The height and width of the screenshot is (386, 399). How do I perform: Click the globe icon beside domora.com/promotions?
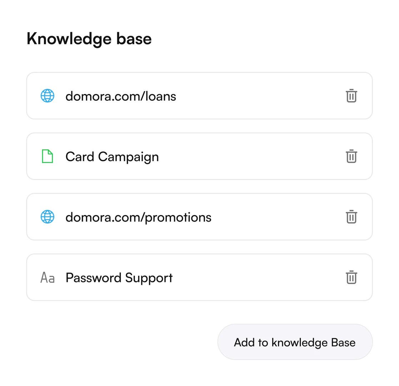(48, 217)
